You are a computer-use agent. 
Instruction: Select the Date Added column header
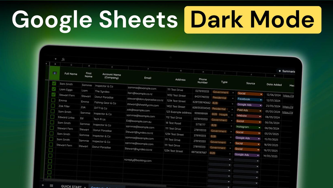coord(274,85)
